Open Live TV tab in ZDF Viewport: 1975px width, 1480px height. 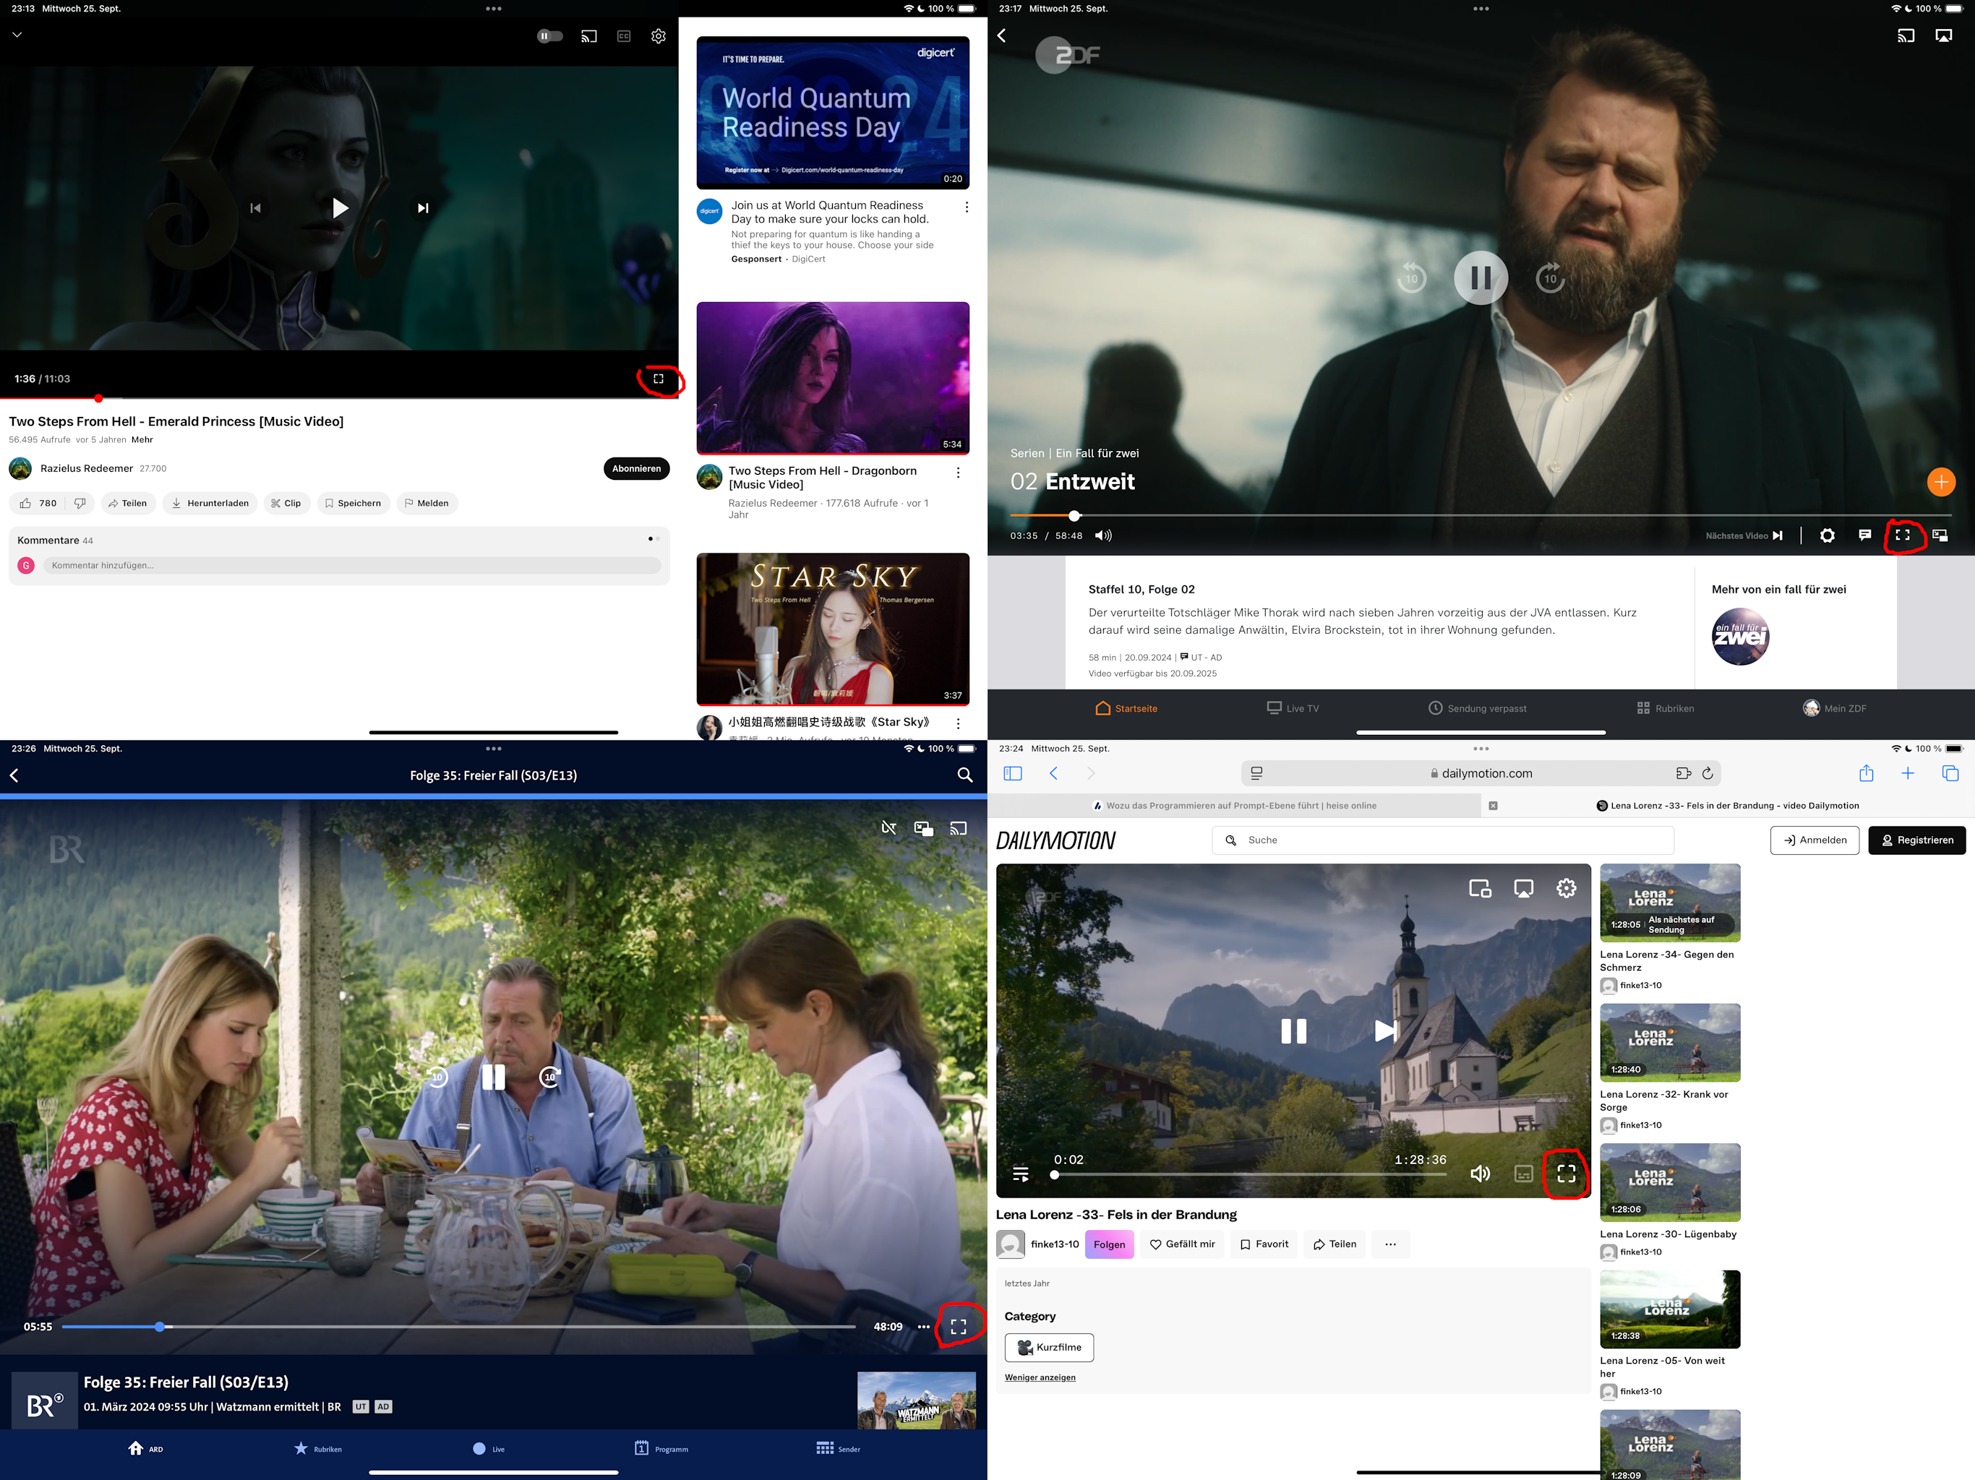pyautogui.click(x=1292, y=709)
